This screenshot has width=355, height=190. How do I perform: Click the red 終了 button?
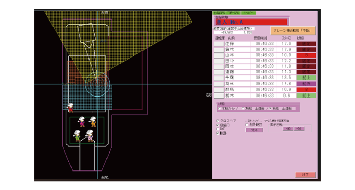(305, 175)
